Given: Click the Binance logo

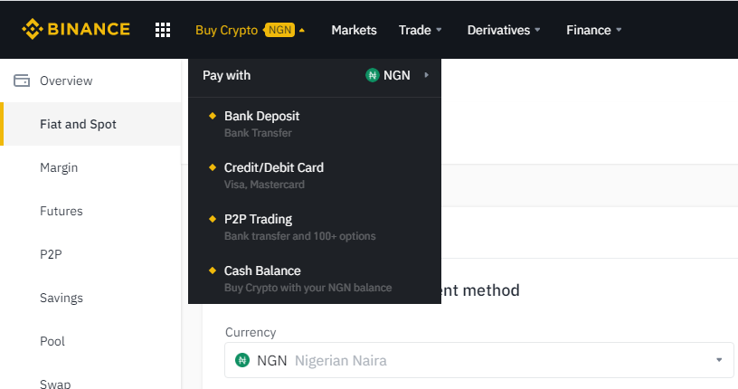Looking at the screenshot, I should coord(76,29).
